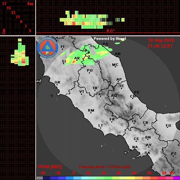
Task: Click the yellow swatch in the dBZ scale
Action: tap(131, 178)
